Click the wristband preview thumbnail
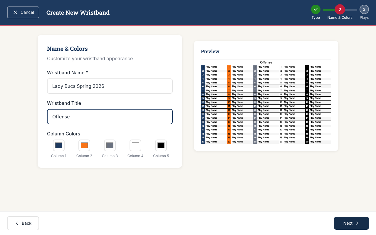Image resolution: width=376 pixels, height=235 pixels. pyautogui.click(x=266, y=102)
